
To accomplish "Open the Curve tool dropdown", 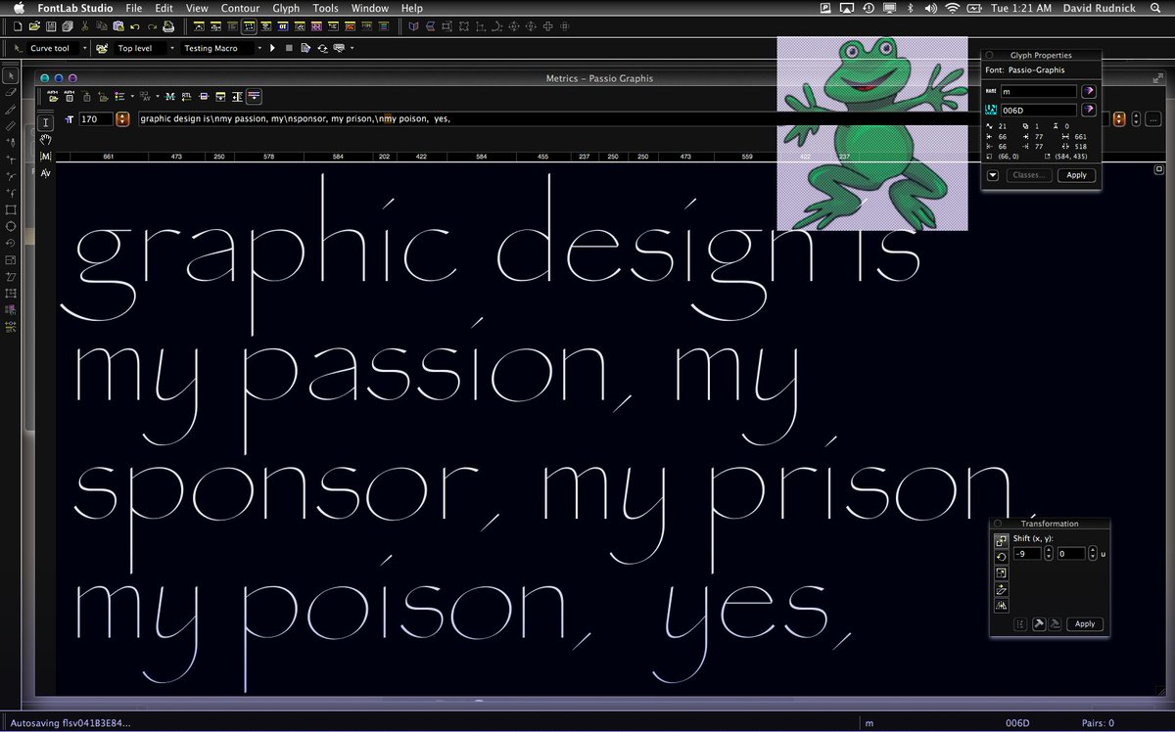I will pyautogui.click(x=85, y=48).
